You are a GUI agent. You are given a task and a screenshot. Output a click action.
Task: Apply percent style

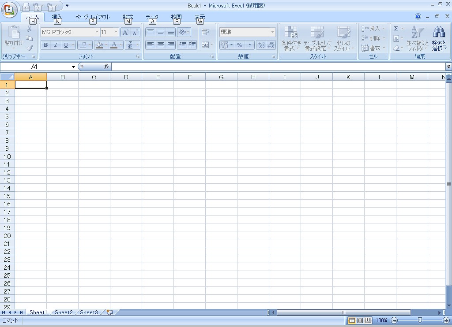pyautogui.click(x=240, y=45)
